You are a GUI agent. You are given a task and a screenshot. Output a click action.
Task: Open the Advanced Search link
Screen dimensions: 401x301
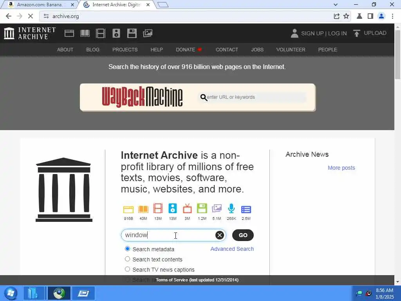(232, 249)
